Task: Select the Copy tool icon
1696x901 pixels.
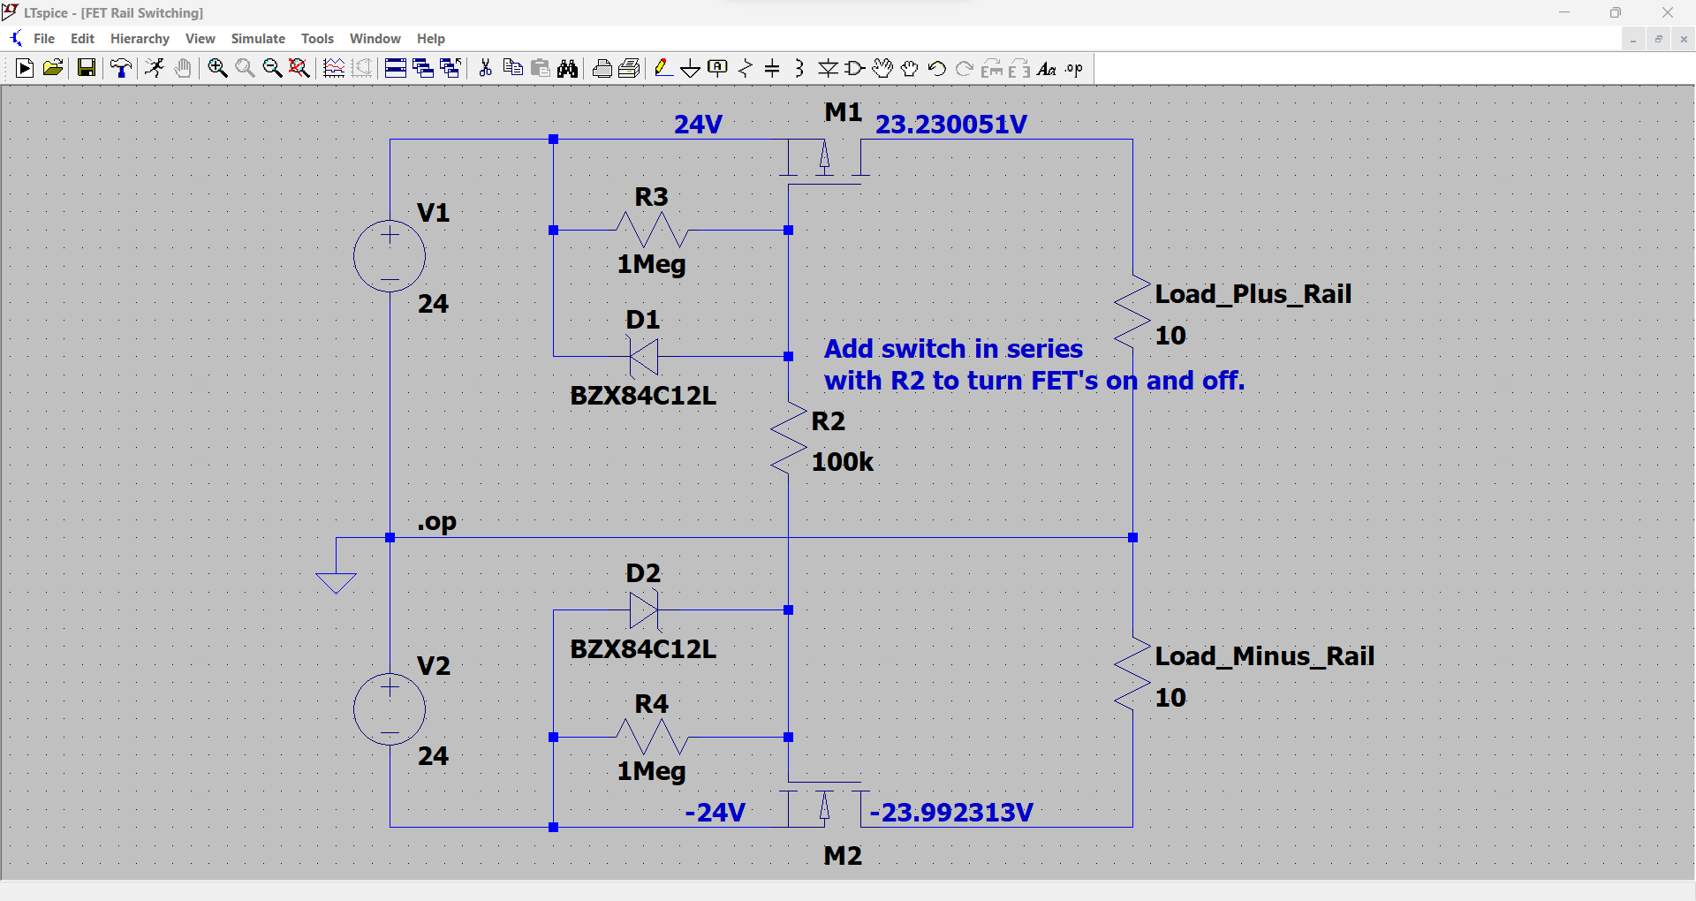Action: [x=512, y=69]
